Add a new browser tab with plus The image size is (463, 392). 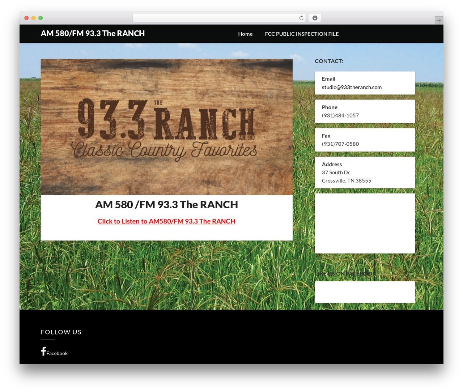point(439,21)
